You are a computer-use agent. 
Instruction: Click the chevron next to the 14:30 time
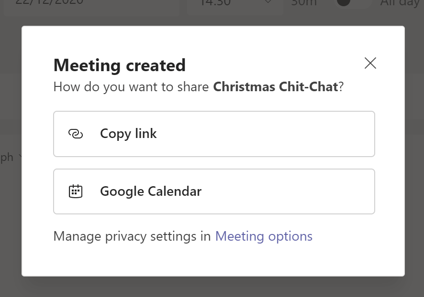click(268, 3)
